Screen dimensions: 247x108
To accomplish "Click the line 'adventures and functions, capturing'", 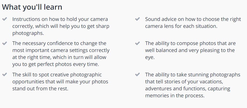I will [188, 88].
